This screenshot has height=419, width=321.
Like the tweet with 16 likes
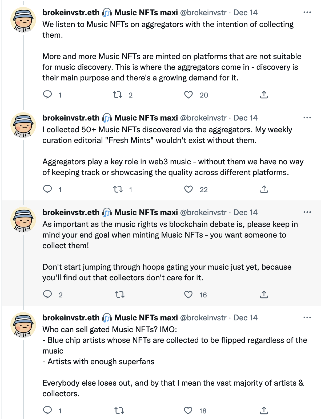click(x=188, y=294)
